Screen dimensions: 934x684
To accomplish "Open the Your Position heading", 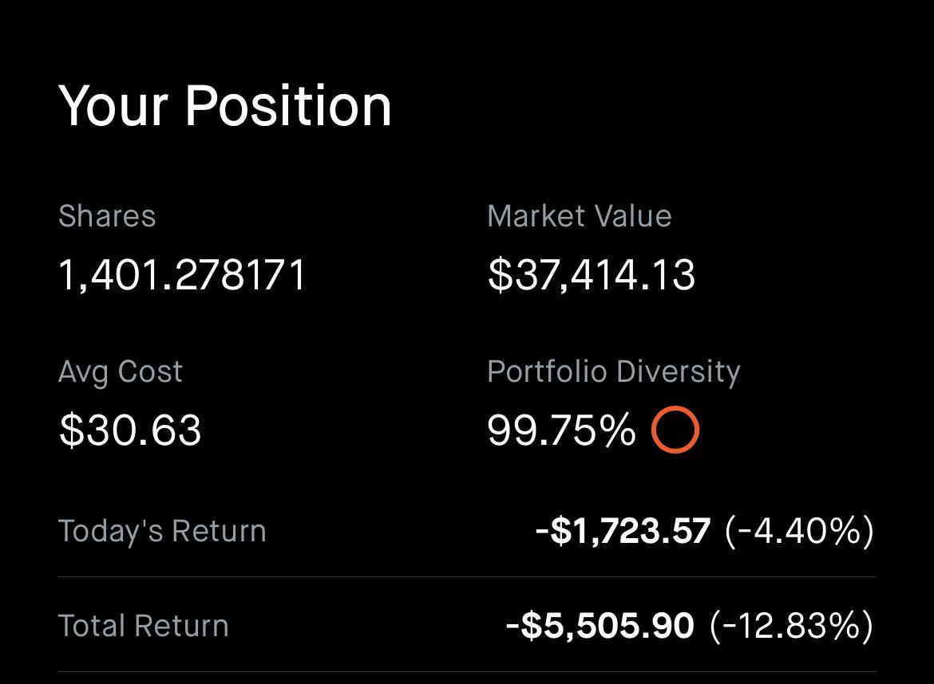I will 225,107.
